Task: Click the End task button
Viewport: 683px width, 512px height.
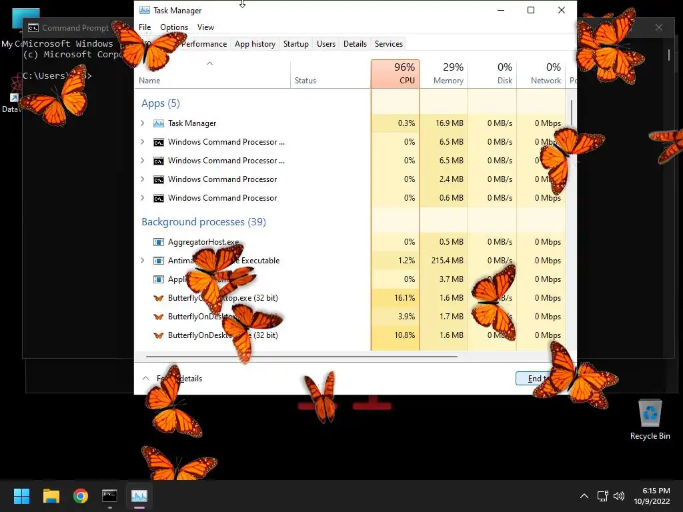Action: point(542,379)
